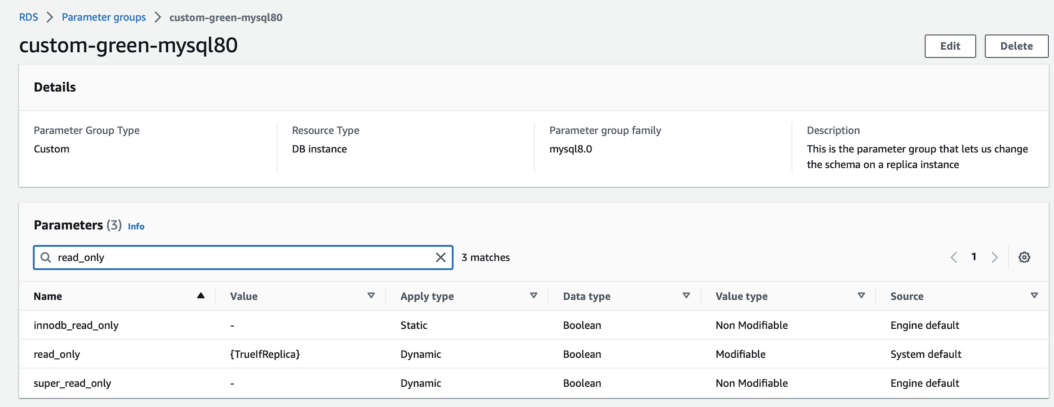
Task: Click the DB instance resource type value
Action: point(319,149)
